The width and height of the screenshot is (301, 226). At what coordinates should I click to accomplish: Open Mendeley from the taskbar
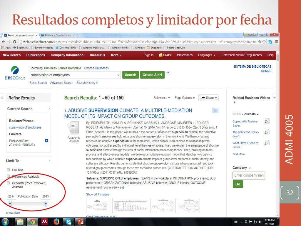click(44, 222)
